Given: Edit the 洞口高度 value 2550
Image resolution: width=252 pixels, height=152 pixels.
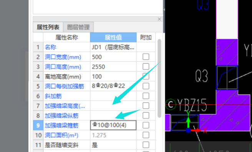Looking at the screenshot, I should 113,67.
